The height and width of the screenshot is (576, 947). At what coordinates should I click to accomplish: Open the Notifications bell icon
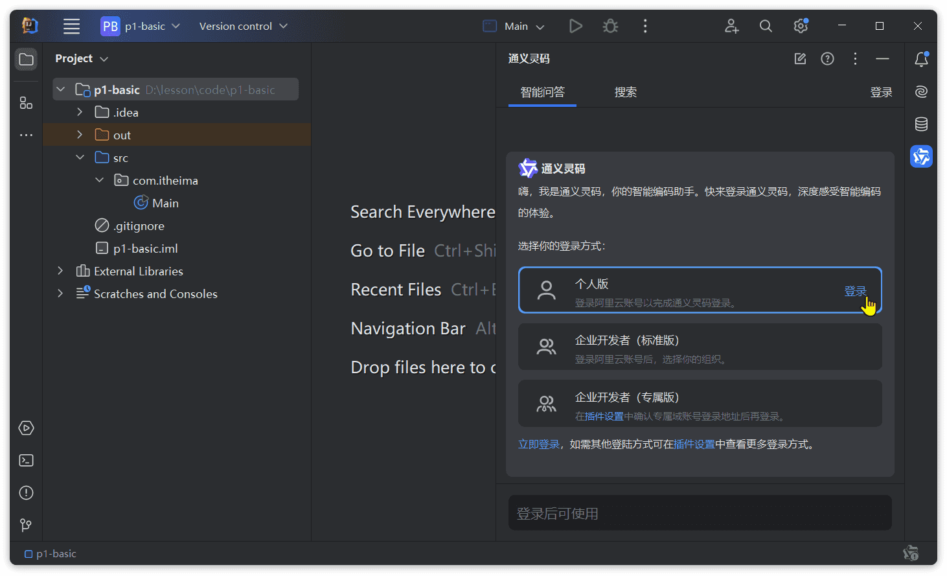tap(921, 59)
